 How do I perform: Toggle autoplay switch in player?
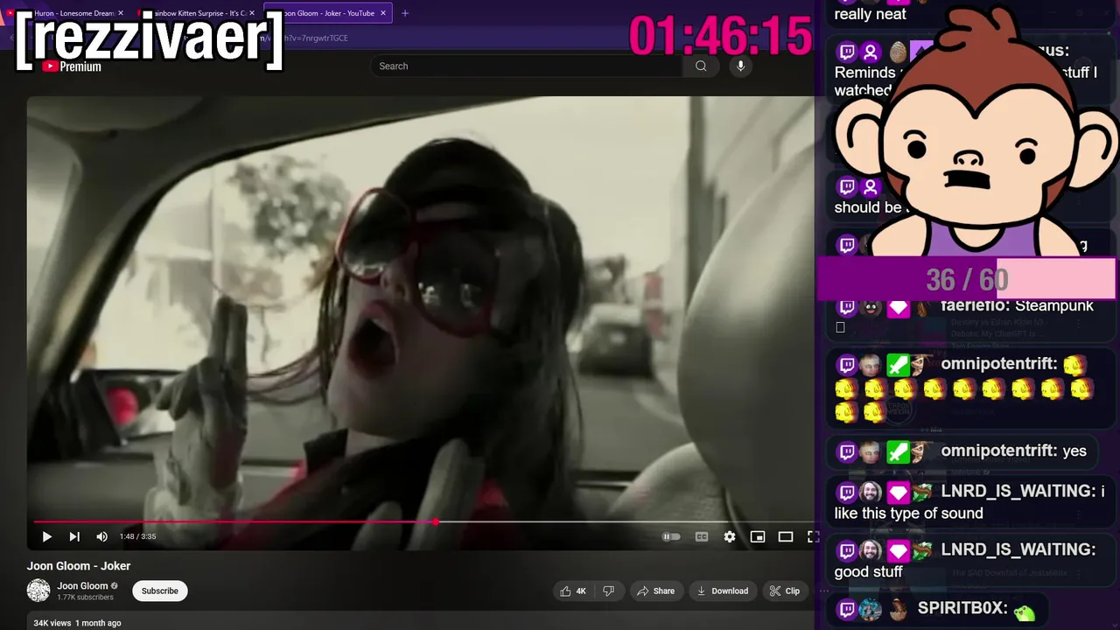click(671, 536)
